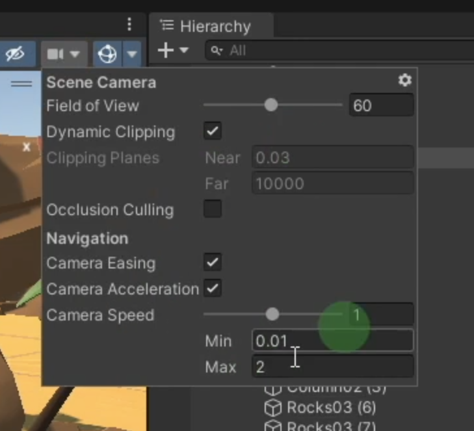Click the Near clipping plane field

click(333, 157)
